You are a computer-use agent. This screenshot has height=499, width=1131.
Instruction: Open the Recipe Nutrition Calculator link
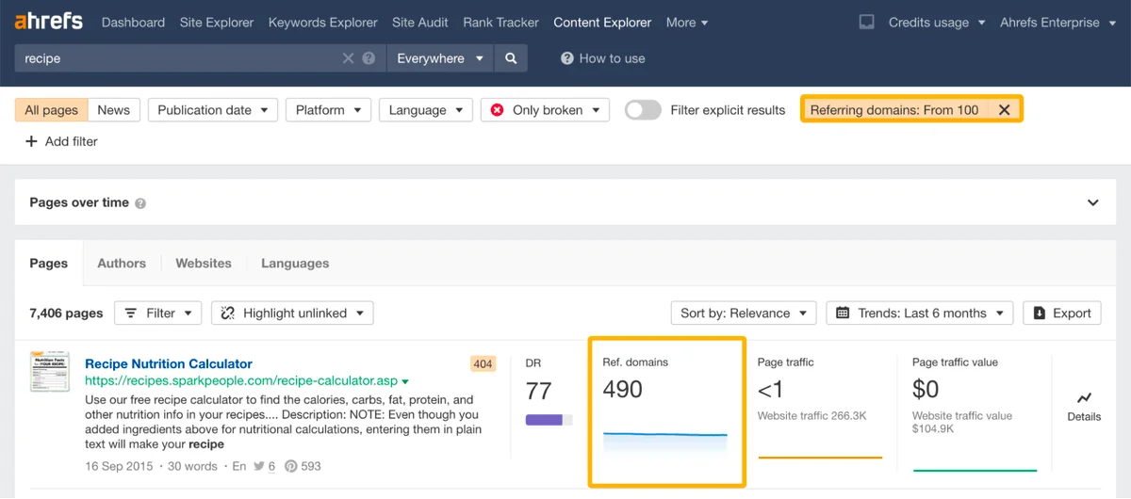(169, 363)
